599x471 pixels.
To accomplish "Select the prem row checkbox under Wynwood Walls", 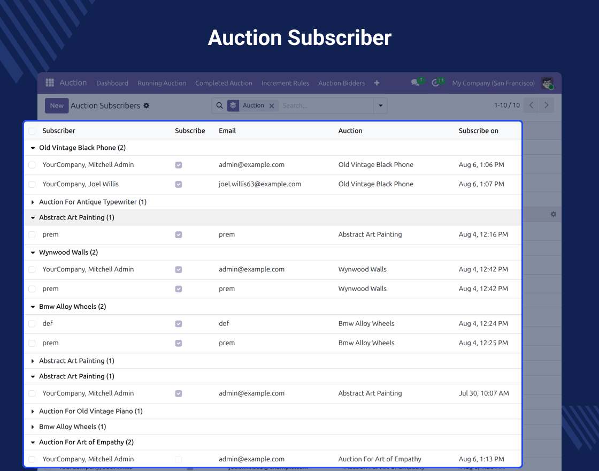I will pyautogui.click(x=32, y=289).
